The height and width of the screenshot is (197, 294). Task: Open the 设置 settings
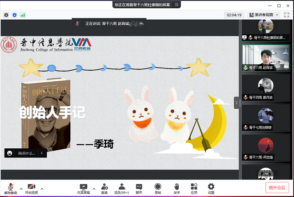coord(211,189)
